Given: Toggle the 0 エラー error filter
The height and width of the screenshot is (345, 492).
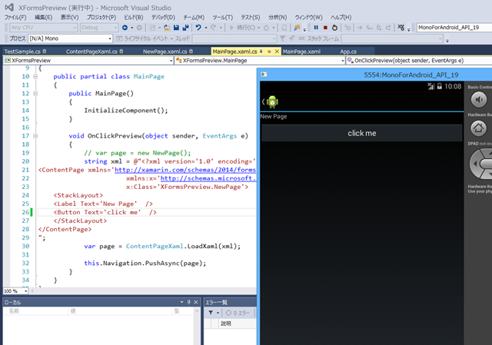Looking at the screenshot, I should click(x=238, y=313).
